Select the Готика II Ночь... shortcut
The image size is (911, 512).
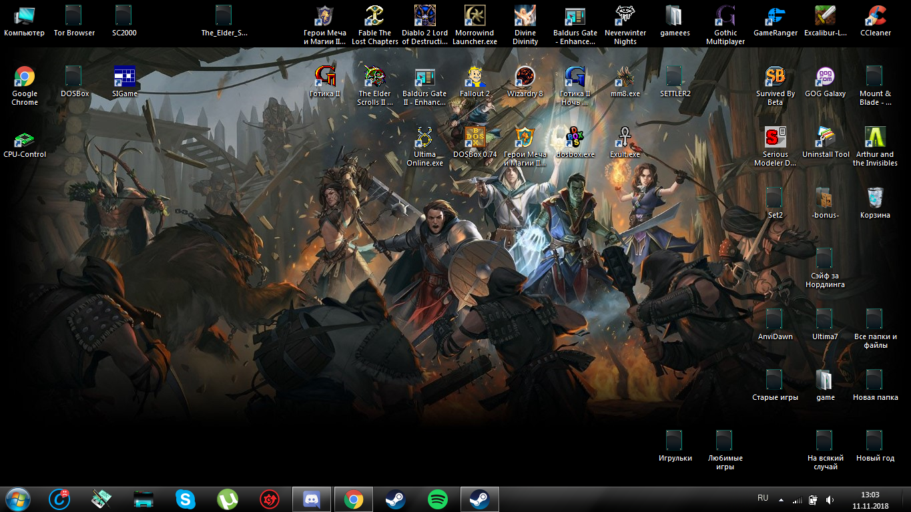click(575, 86)
